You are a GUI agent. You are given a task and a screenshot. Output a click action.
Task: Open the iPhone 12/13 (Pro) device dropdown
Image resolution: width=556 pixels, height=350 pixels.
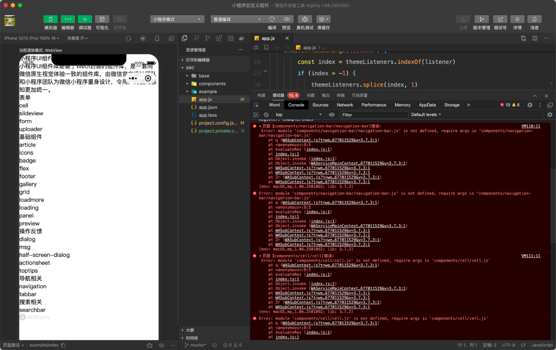pyautogui.click(x=31, y=38)
